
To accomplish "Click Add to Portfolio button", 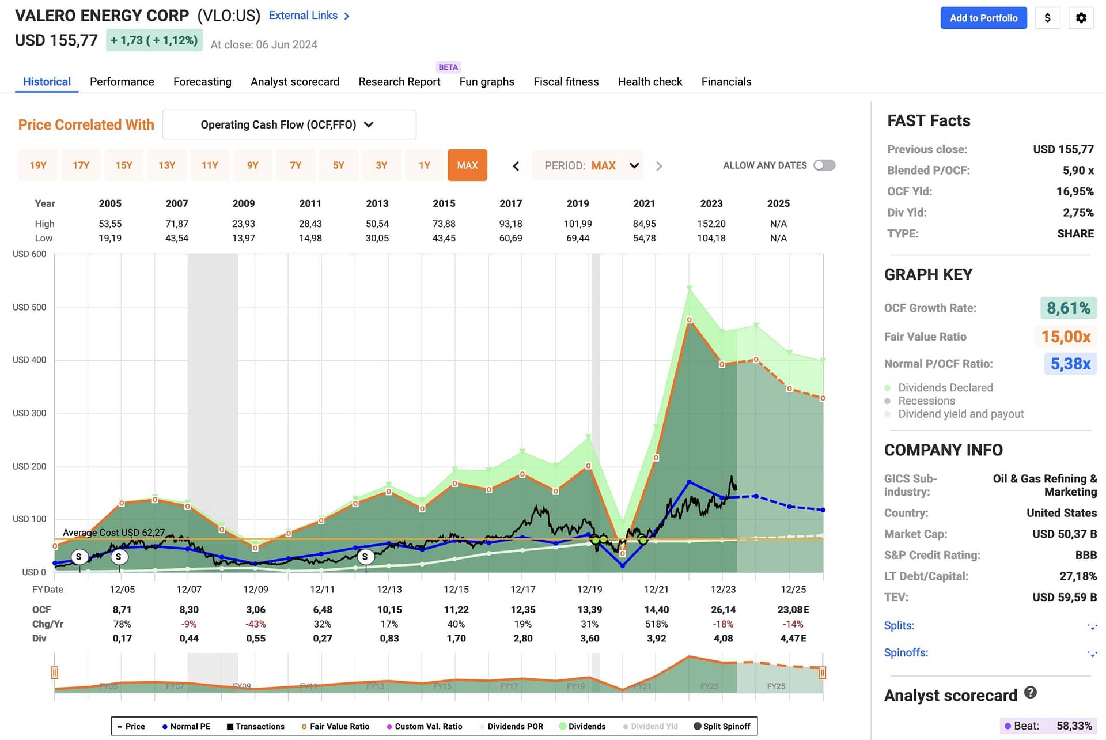I will coord(983,18).
